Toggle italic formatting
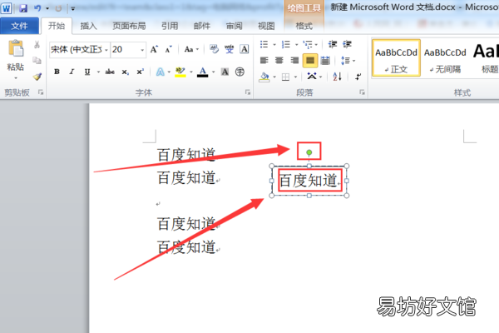The width and height of the screenshot is (499, 333). coord(72,72)
